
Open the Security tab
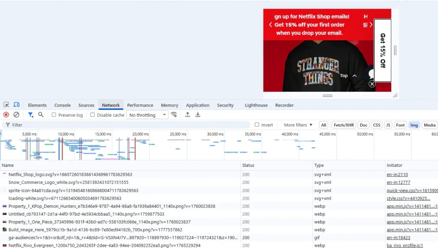coord(225,105)
